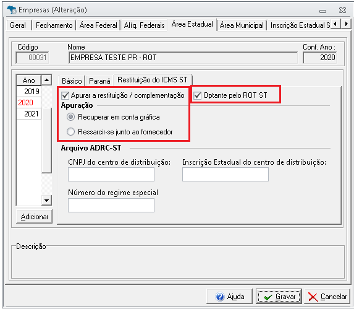Toggle Apurar a restituição / complementação checkbox

[x=65, y=95]
